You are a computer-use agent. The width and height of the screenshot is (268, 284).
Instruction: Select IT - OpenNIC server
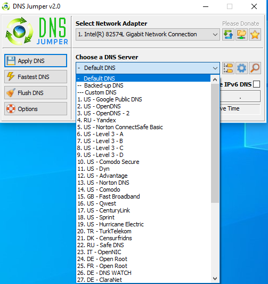(143, 252)
